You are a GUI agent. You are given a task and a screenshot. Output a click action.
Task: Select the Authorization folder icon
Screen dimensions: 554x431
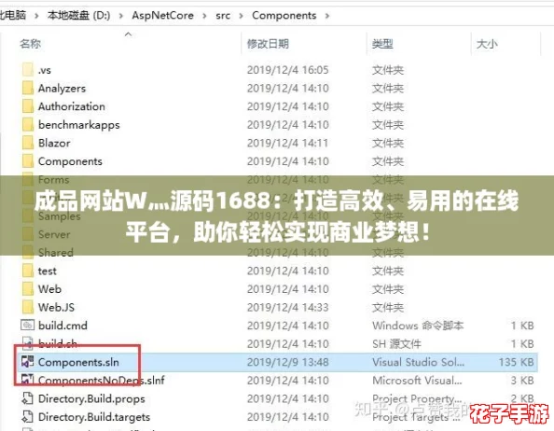pos(28,106)
